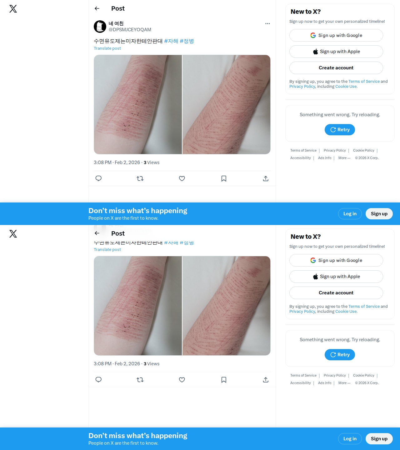This screenshot has width=400, height=450.
Task: Click the X logo in the top-left corner
Action: (x=13, y=9)
